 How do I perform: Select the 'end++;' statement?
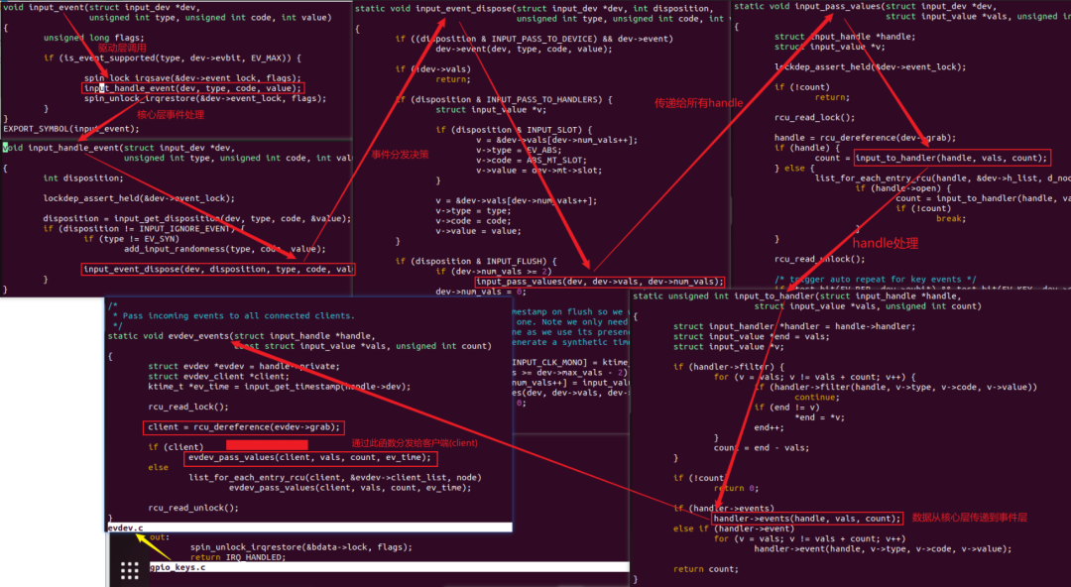click(x=772, y=427)
